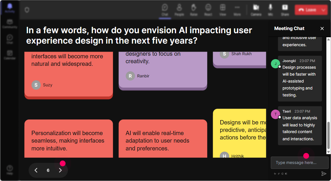
Task: Select Hrithik's yellow predictive designs card
Action: click(239, 133)
